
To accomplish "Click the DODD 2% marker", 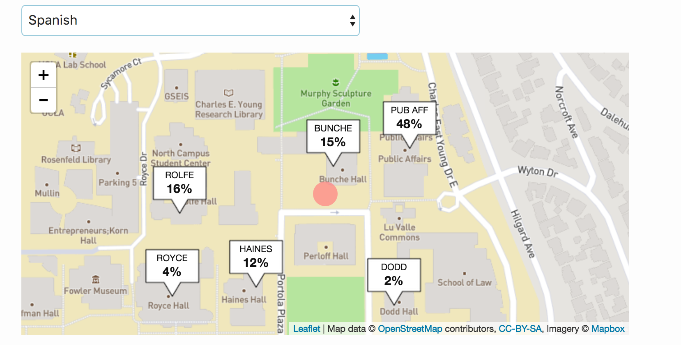I will (393, 275).
